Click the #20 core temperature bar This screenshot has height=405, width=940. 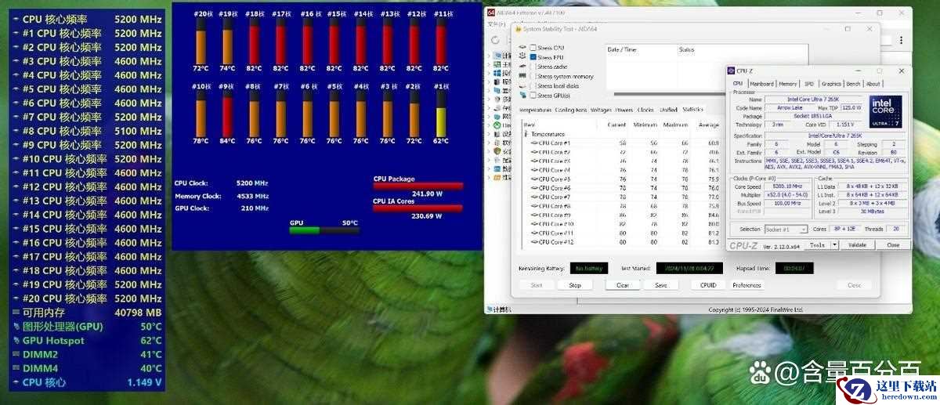point(201,42)
